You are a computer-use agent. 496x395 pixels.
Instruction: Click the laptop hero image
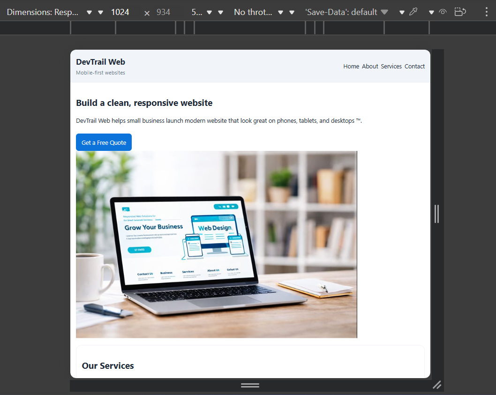point(217,245)
